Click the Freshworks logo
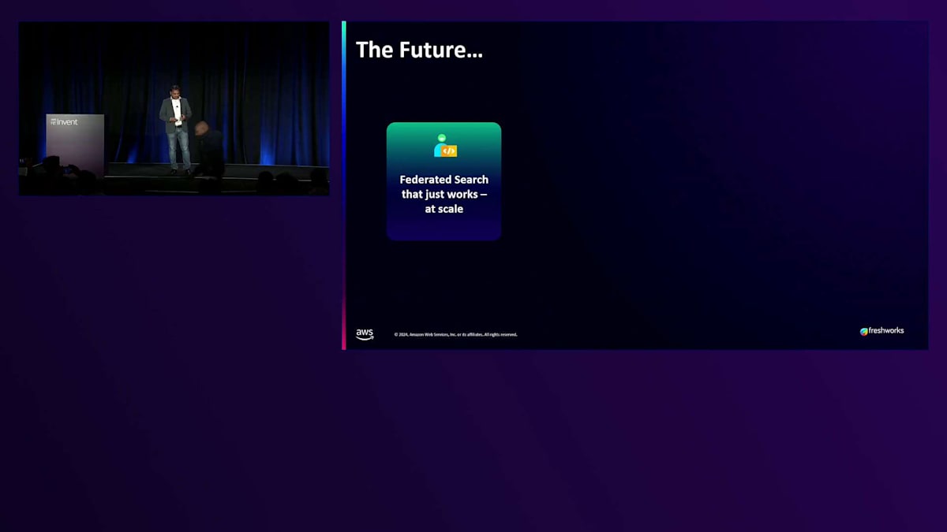The width and height of the screenshot is (947, 532). point(881,331)
